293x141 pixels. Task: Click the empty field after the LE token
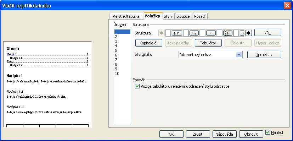pyautogui.click(x=236, y=33)
